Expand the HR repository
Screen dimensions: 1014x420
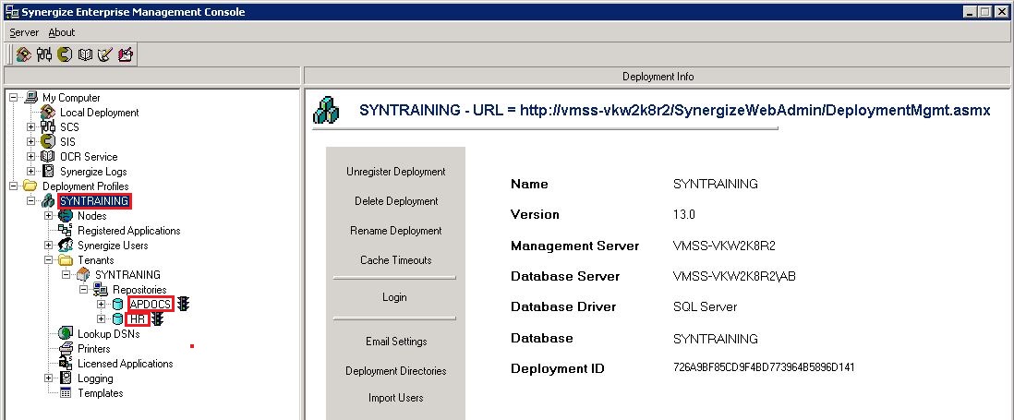tap(101, 319)
